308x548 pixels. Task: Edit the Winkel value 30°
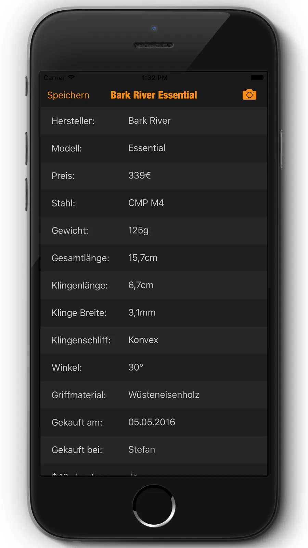click(x=136, y=367)
